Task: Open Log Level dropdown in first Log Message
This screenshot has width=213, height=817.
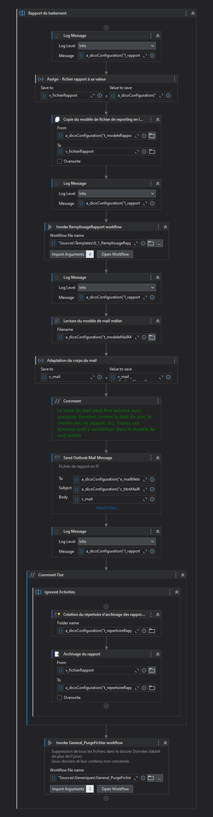Action: click(117, 46)
